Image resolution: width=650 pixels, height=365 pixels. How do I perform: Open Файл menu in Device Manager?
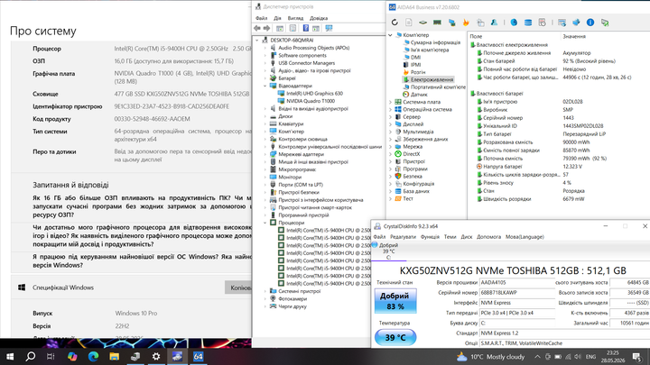point(262,18)
